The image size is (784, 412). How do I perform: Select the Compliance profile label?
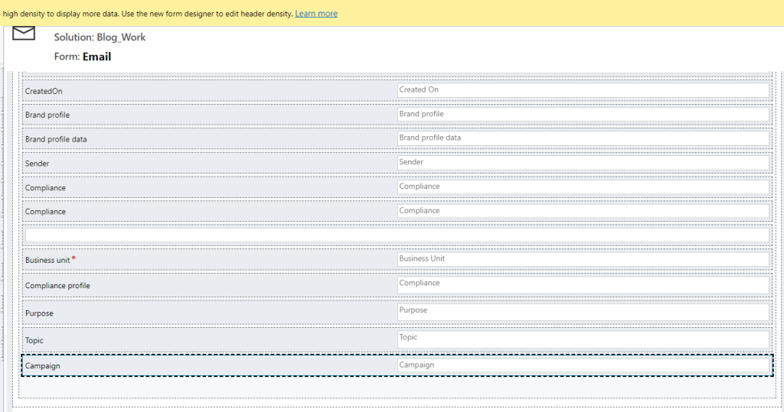pyautogui.click(x=57, y=286)
